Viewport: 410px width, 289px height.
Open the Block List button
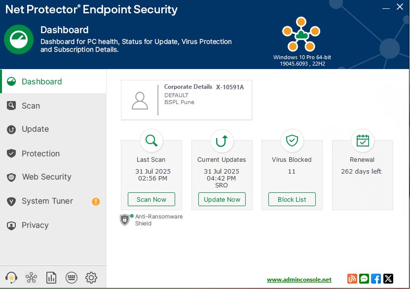292,199
